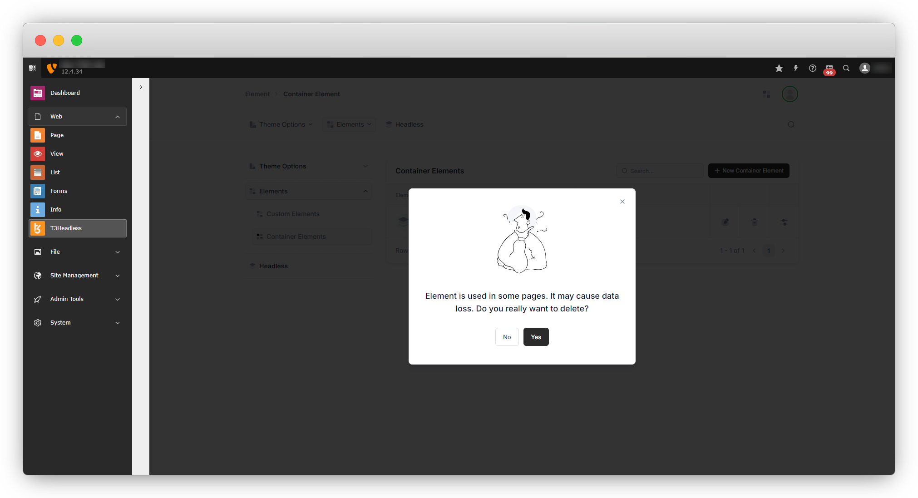Click the top bar search magnifier icon
The image size is (918, 498).
(x=846, y=68)
